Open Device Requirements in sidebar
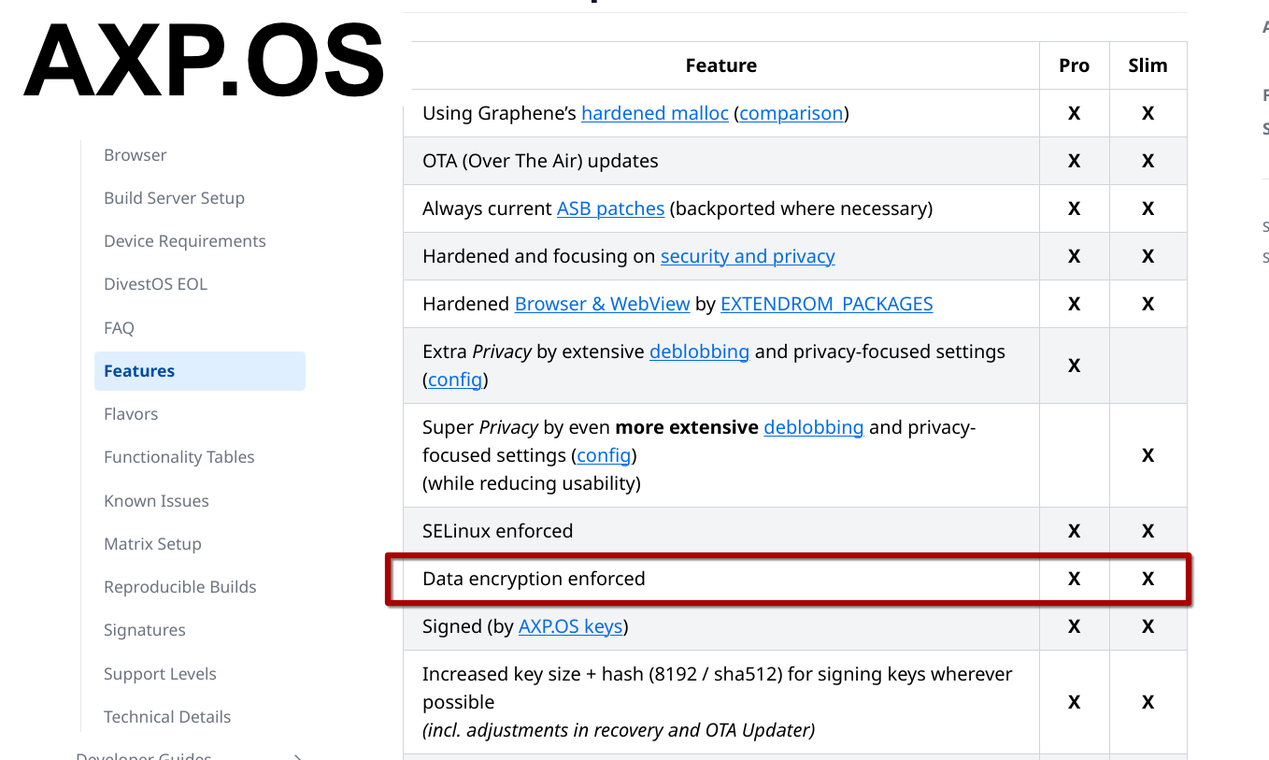This screenshot has height=760, width=1269. click(185, 241)
